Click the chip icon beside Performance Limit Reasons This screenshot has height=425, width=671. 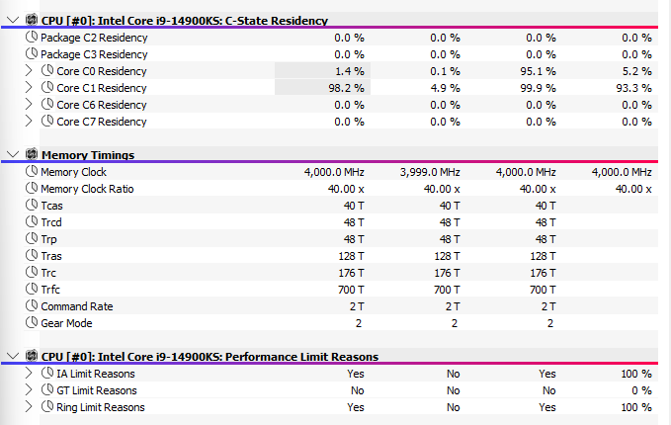coord(32,356)
